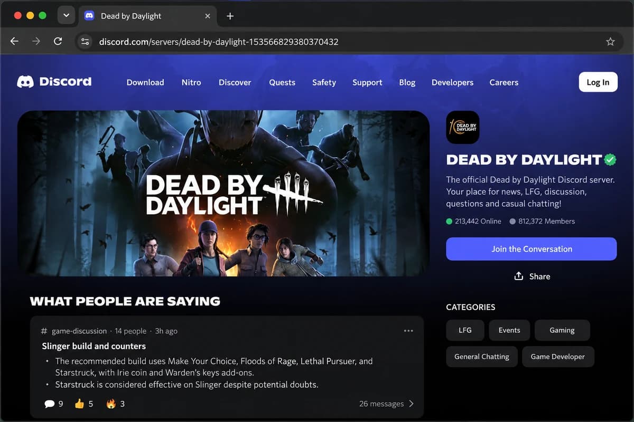
Task: Click the fire reaction
Action: [111, 404]
